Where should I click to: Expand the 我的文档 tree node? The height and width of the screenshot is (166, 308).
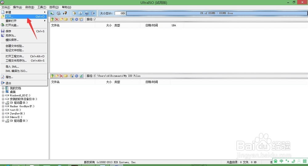click(3, 88)
